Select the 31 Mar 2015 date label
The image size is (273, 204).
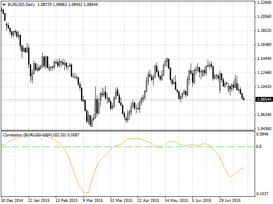point(121,201)
